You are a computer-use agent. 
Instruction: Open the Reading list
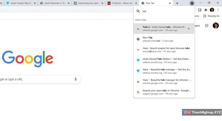click(211, 16)
